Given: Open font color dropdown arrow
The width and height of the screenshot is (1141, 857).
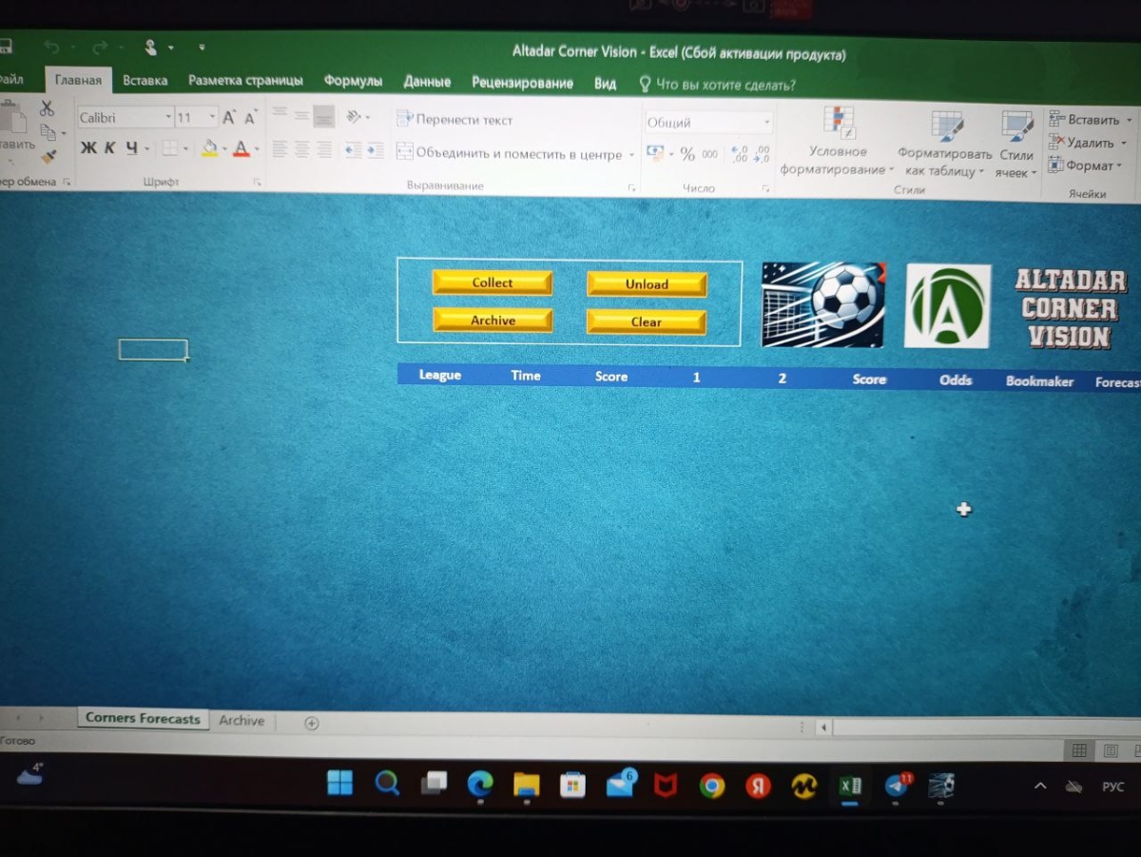Looking at the screenshot, I should [256, 149].
